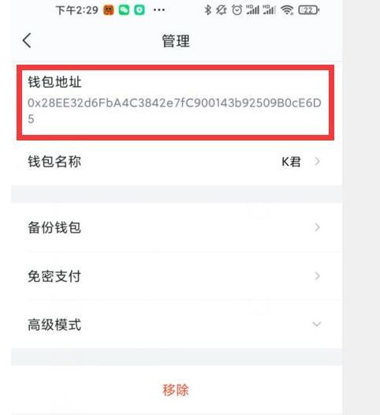The height and width of the screenshot is (415, 380).
Task: Tap the wallet name K君
Action: (291, 162)
